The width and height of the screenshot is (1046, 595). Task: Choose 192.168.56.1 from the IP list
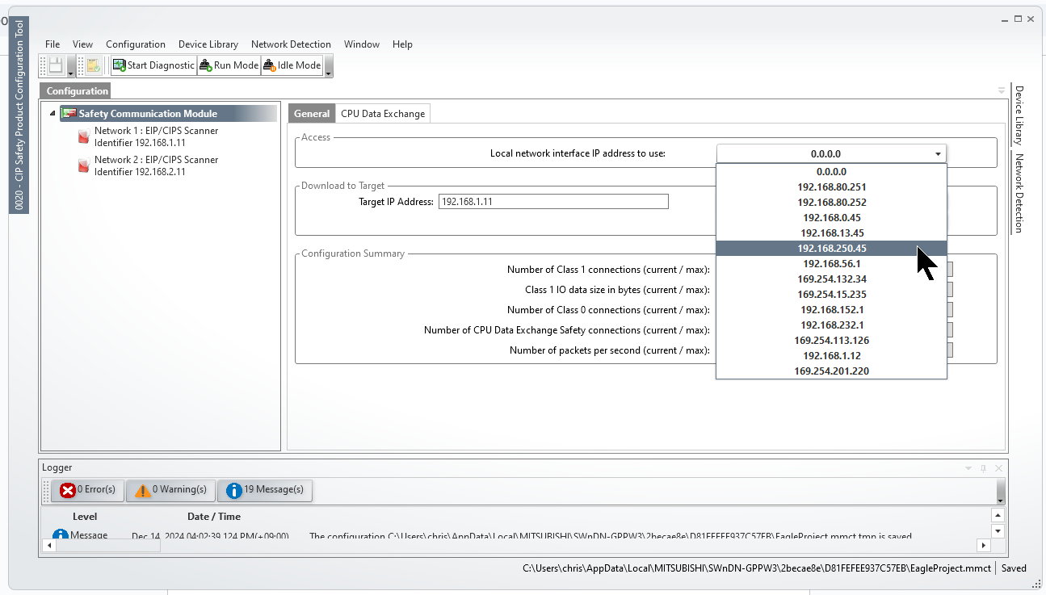(831, 264)
